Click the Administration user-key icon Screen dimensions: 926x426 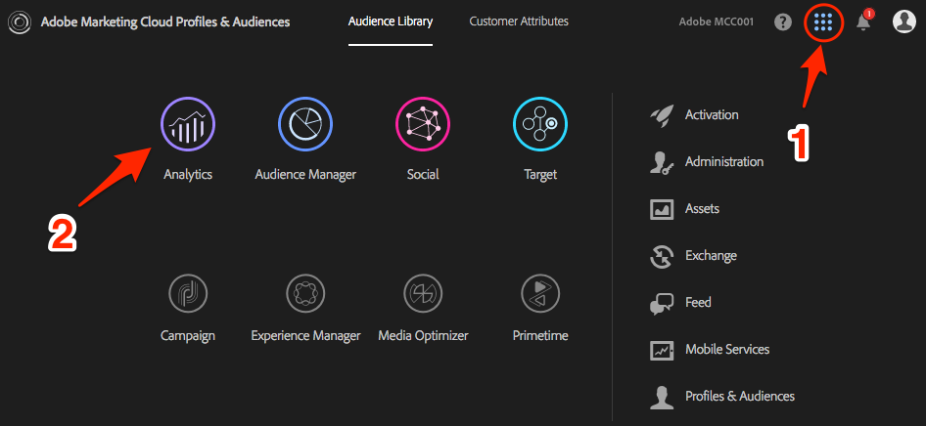pos(662,162)
